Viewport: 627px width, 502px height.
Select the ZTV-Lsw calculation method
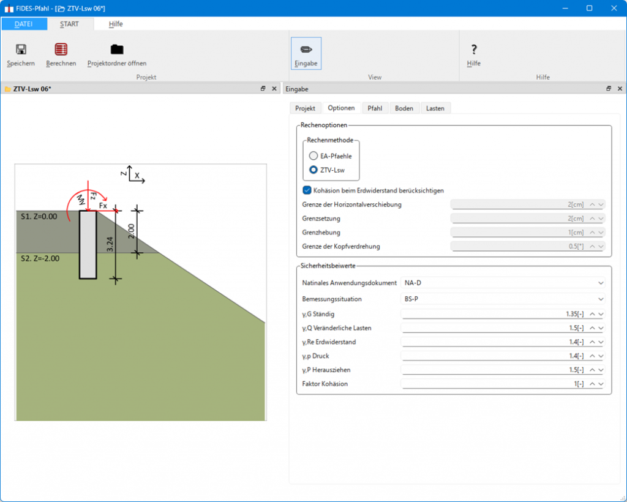click(x=313, y=170)
